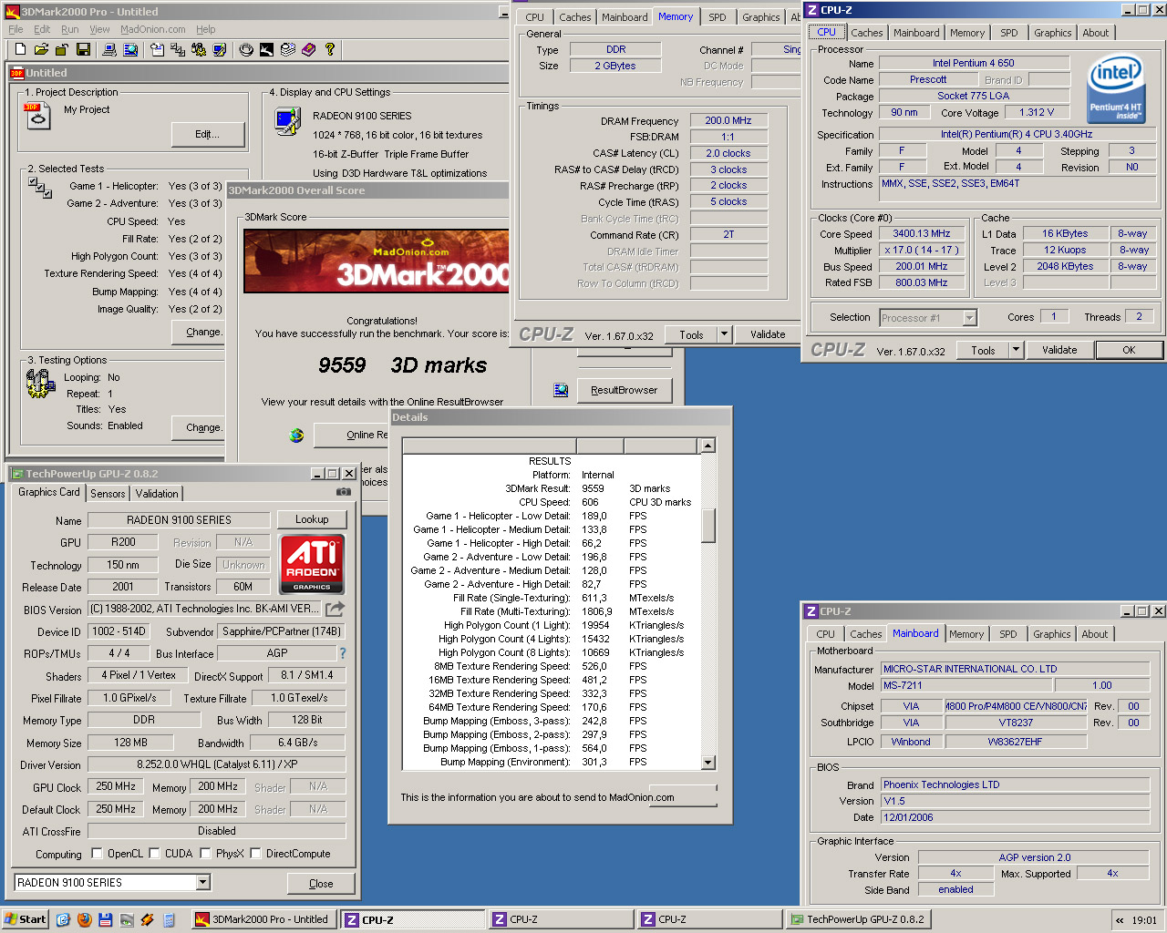Click the ATI Radeon logo in GPU-Z
This screenshot has height=933, width=1167.
click(312, 563)
